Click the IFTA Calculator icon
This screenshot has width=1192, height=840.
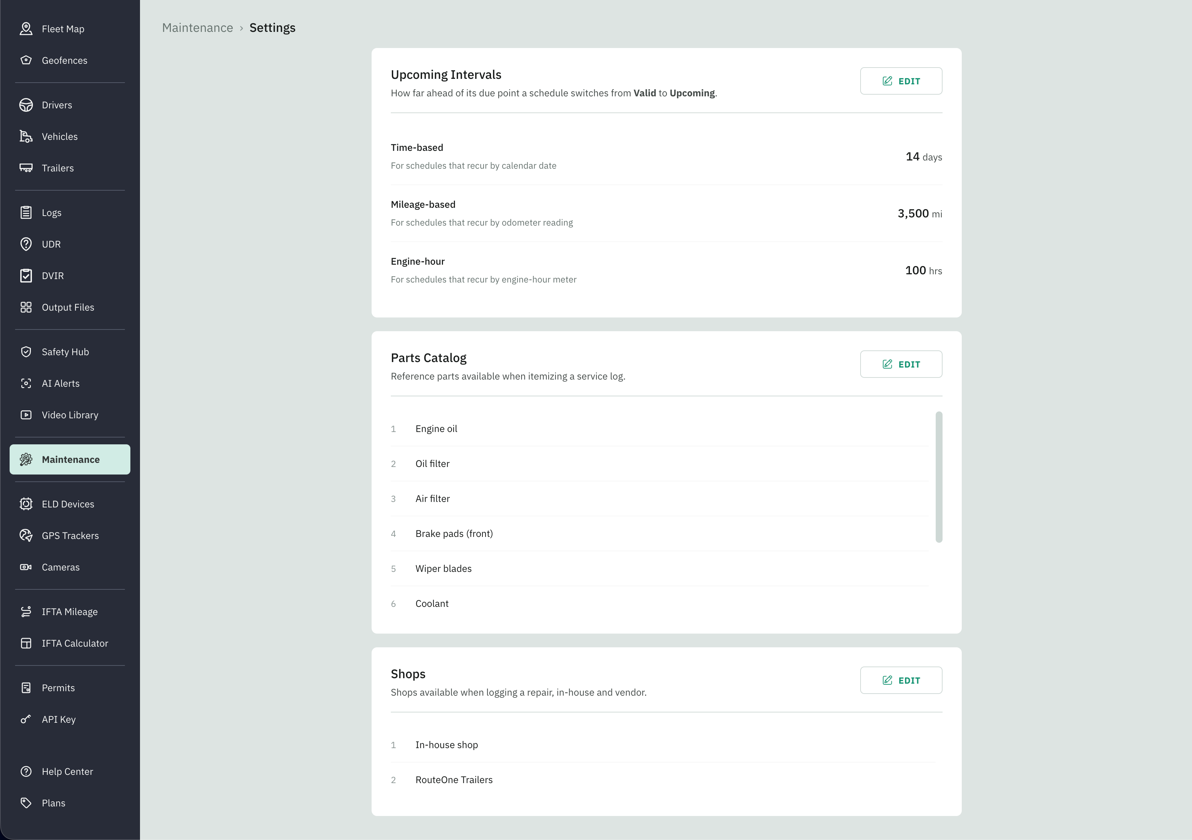pyautogui.click(x=26, y=643)
